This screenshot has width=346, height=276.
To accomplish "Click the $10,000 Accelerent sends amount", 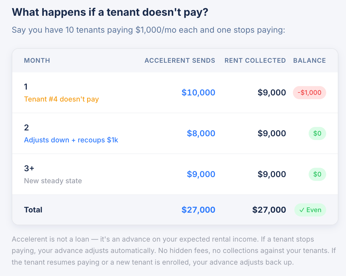I will pos(198,92).
